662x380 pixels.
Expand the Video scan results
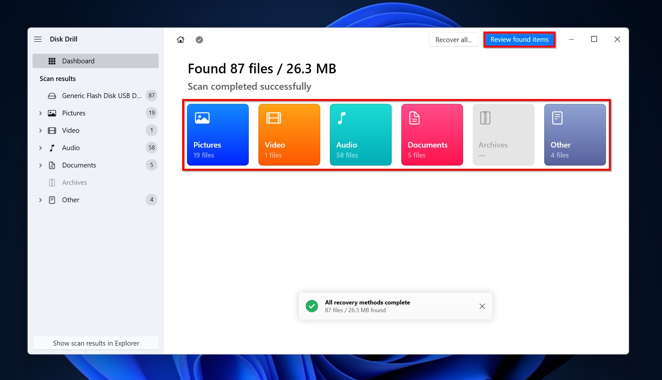(x=41, y=130)
